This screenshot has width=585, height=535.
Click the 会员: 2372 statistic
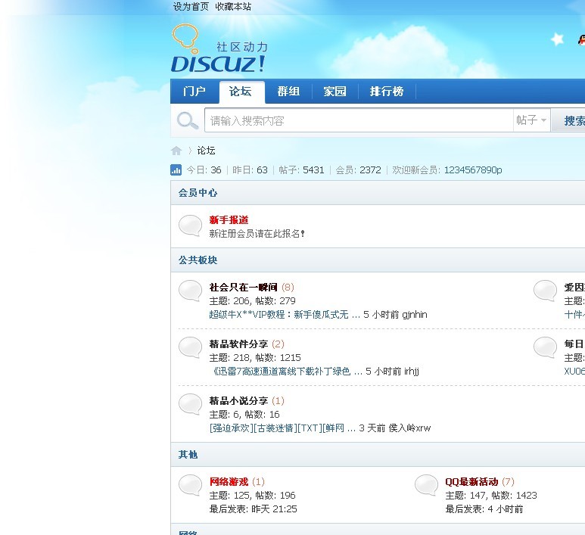pos(358,170)
